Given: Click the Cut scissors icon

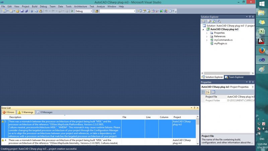Looking at the screenshot, I should [x=31, y=11].
